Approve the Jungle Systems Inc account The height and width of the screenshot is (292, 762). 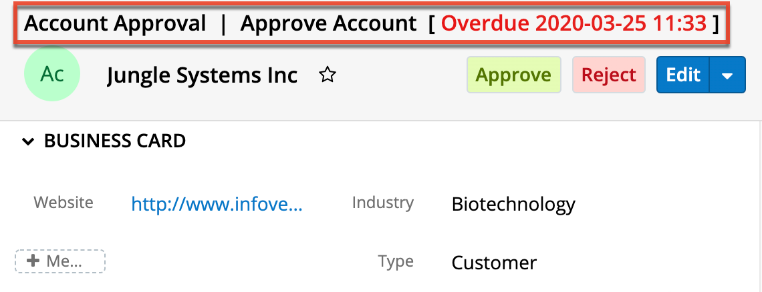pos(513,75)
